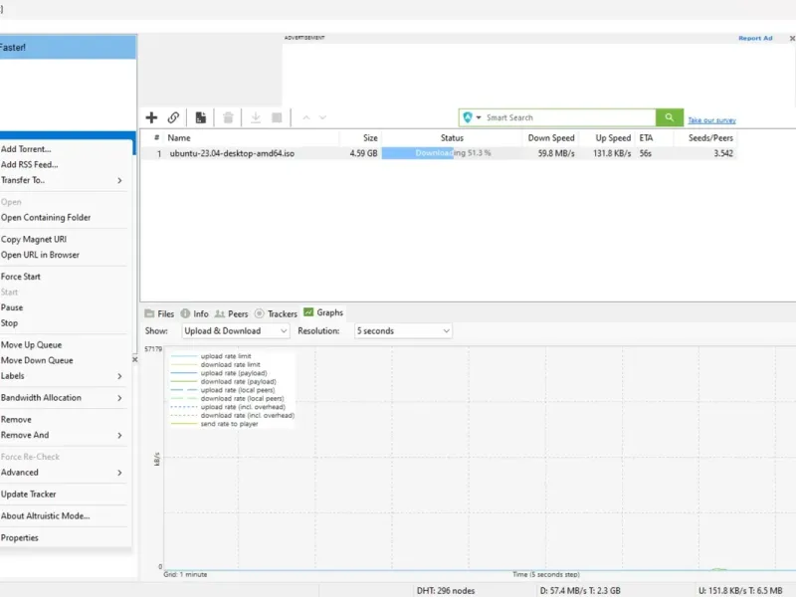Click DHT: 296 nodes status entry
Viewport: 796px width, 597px height.
coord(445,590)
